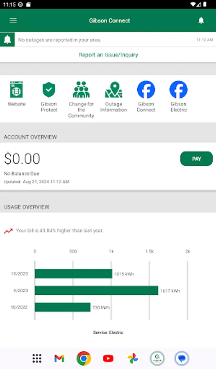Tap the bill 43.84% higher message

(59, 230)
